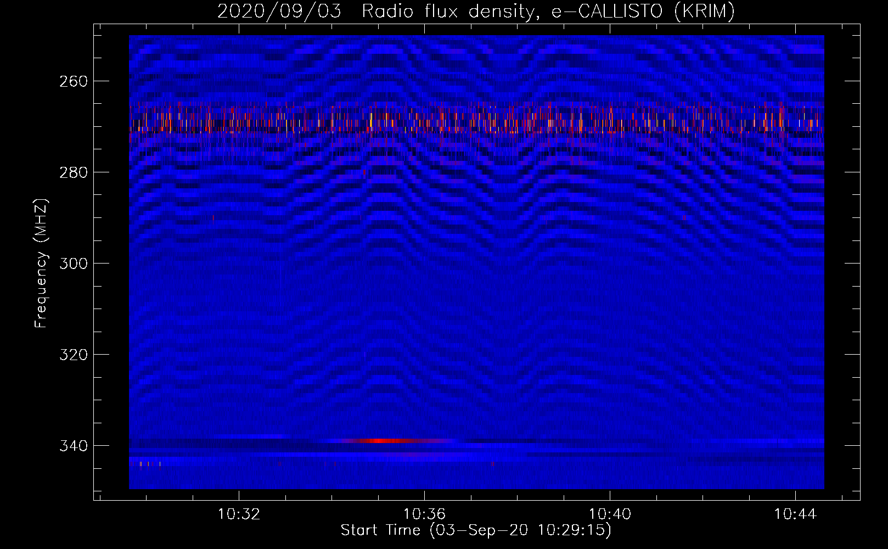
Task: Click the "Start Time (03-Sep-20 10:29:15)" label
Action: [x=476, y=530]
